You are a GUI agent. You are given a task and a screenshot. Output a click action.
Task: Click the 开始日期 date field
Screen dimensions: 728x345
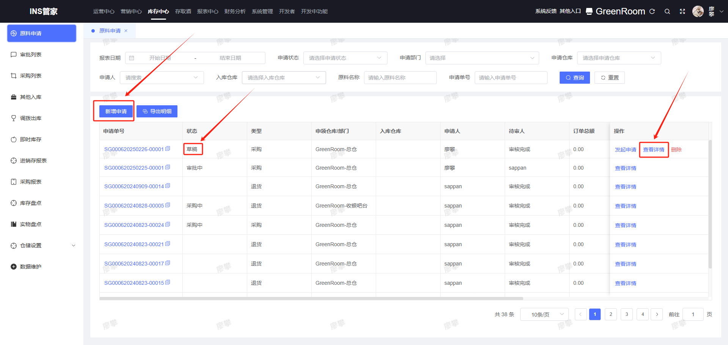(160, 58)
